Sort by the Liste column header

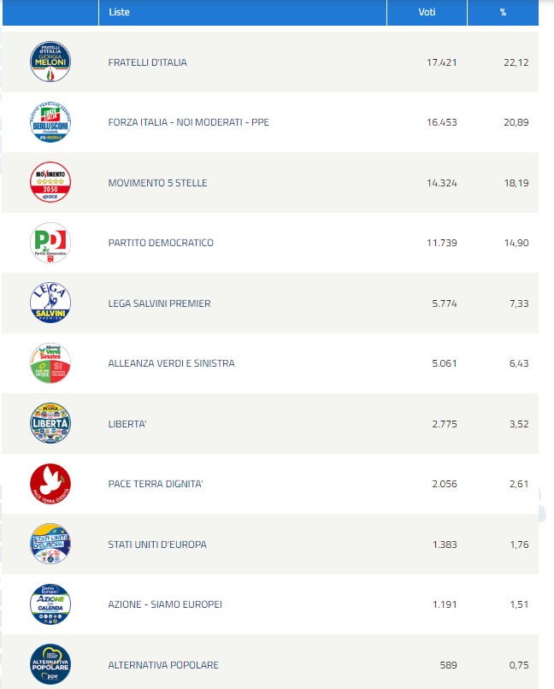click(119, 12)
